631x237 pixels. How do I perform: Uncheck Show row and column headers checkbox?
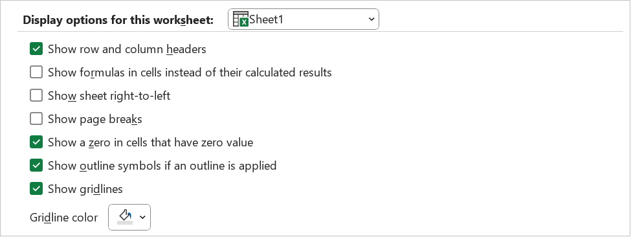pos(36,49)
